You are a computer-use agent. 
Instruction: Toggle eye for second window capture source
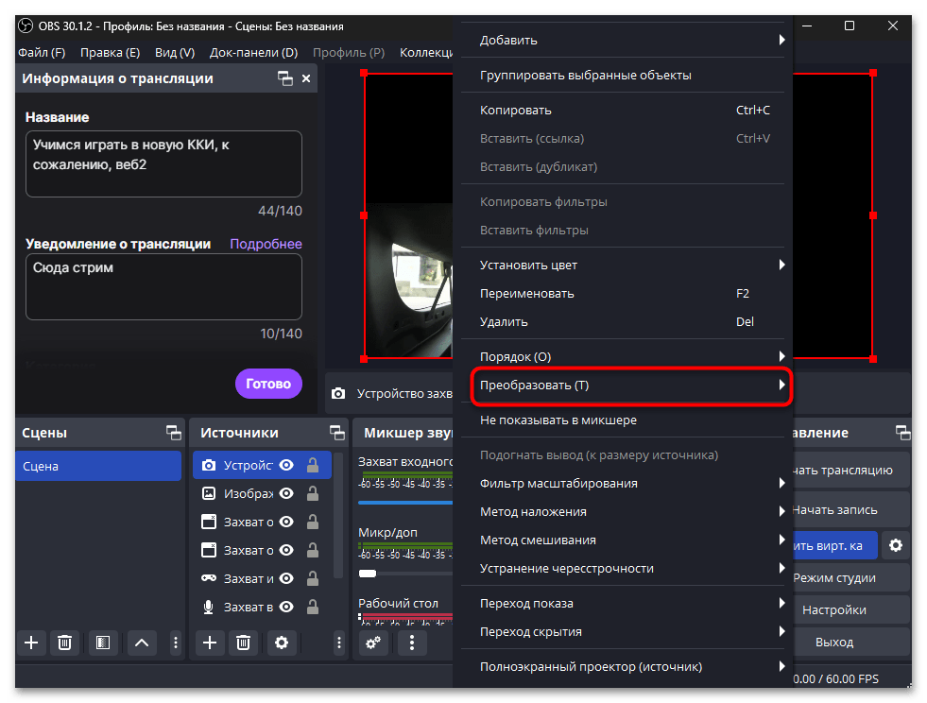286,550
